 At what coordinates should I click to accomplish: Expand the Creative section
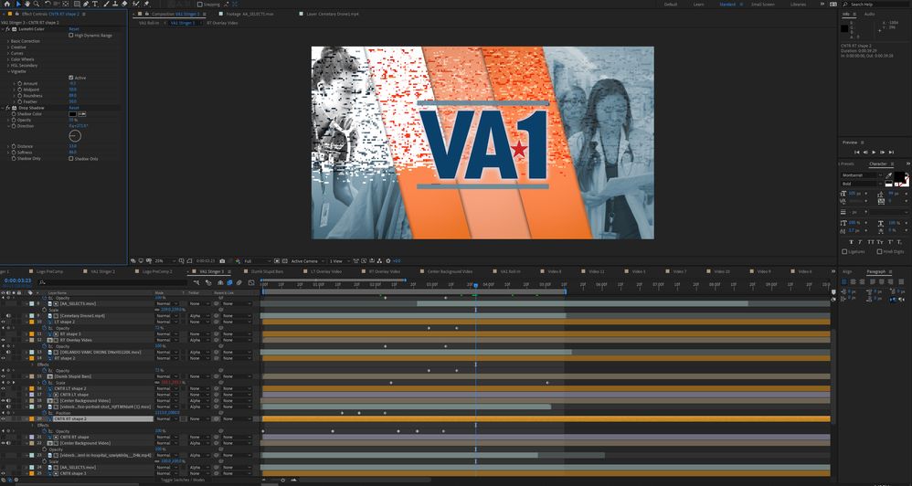8,48
